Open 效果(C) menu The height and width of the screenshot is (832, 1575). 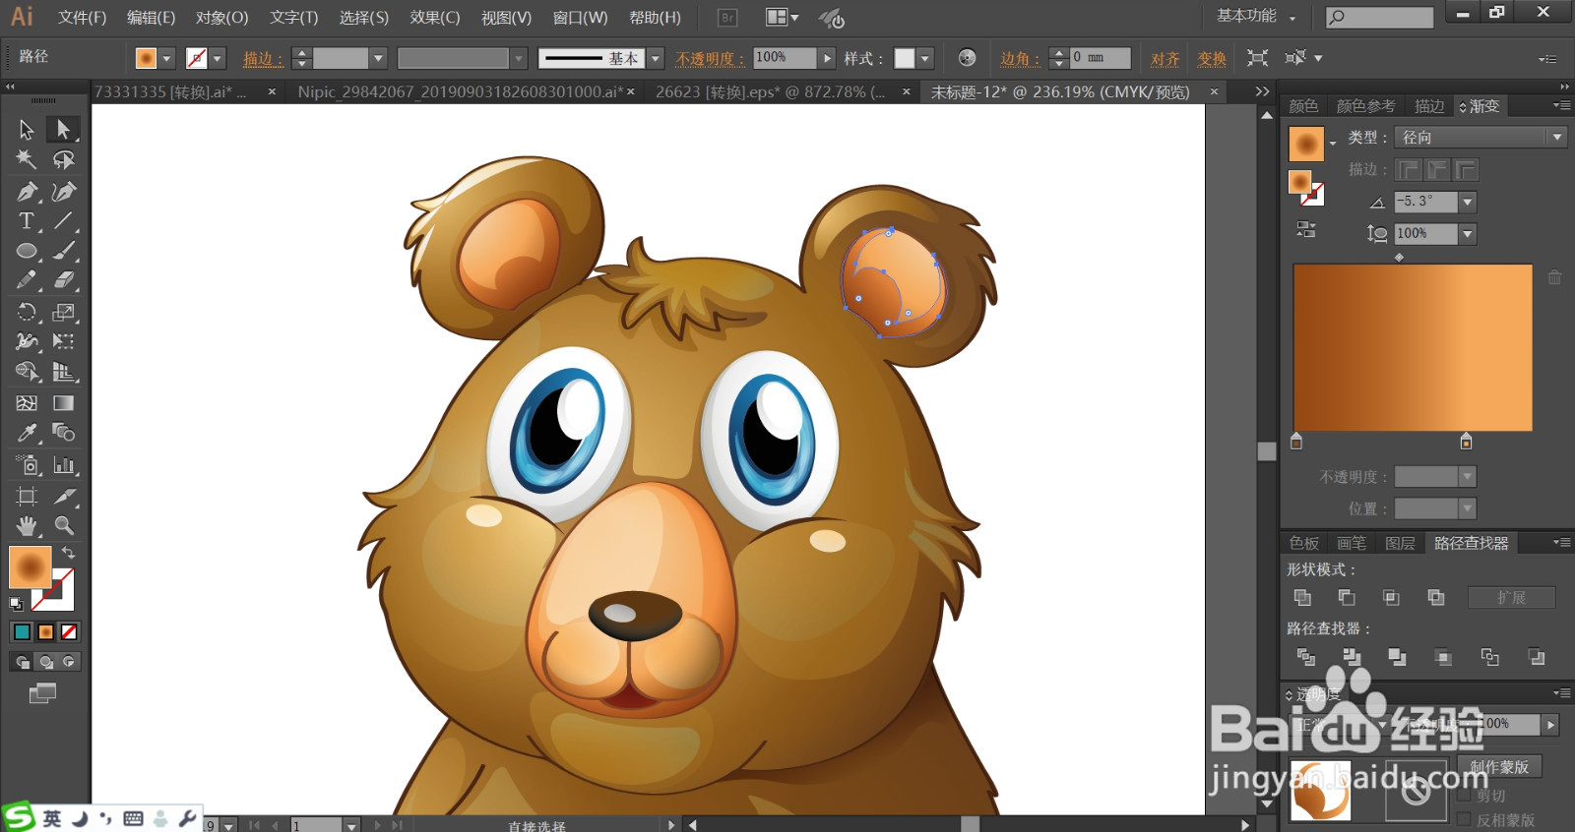[x=435, y=18]
